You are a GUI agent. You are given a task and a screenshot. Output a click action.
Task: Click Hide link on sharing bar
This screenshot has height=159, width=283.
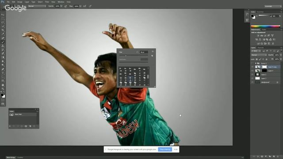coord(176,149)
